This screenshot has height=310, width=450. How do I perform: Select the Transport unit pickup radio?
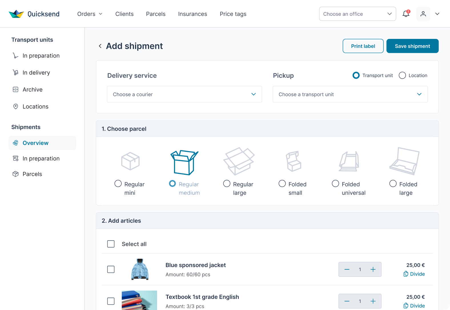pos(356,75)
